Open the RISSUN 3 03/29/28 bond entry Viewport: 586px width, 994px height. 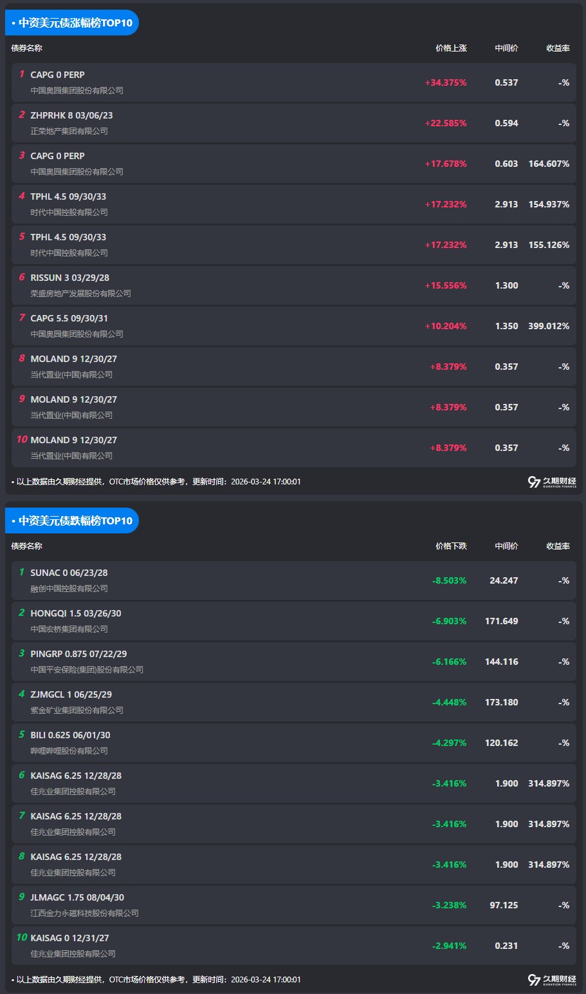(69, 278)
